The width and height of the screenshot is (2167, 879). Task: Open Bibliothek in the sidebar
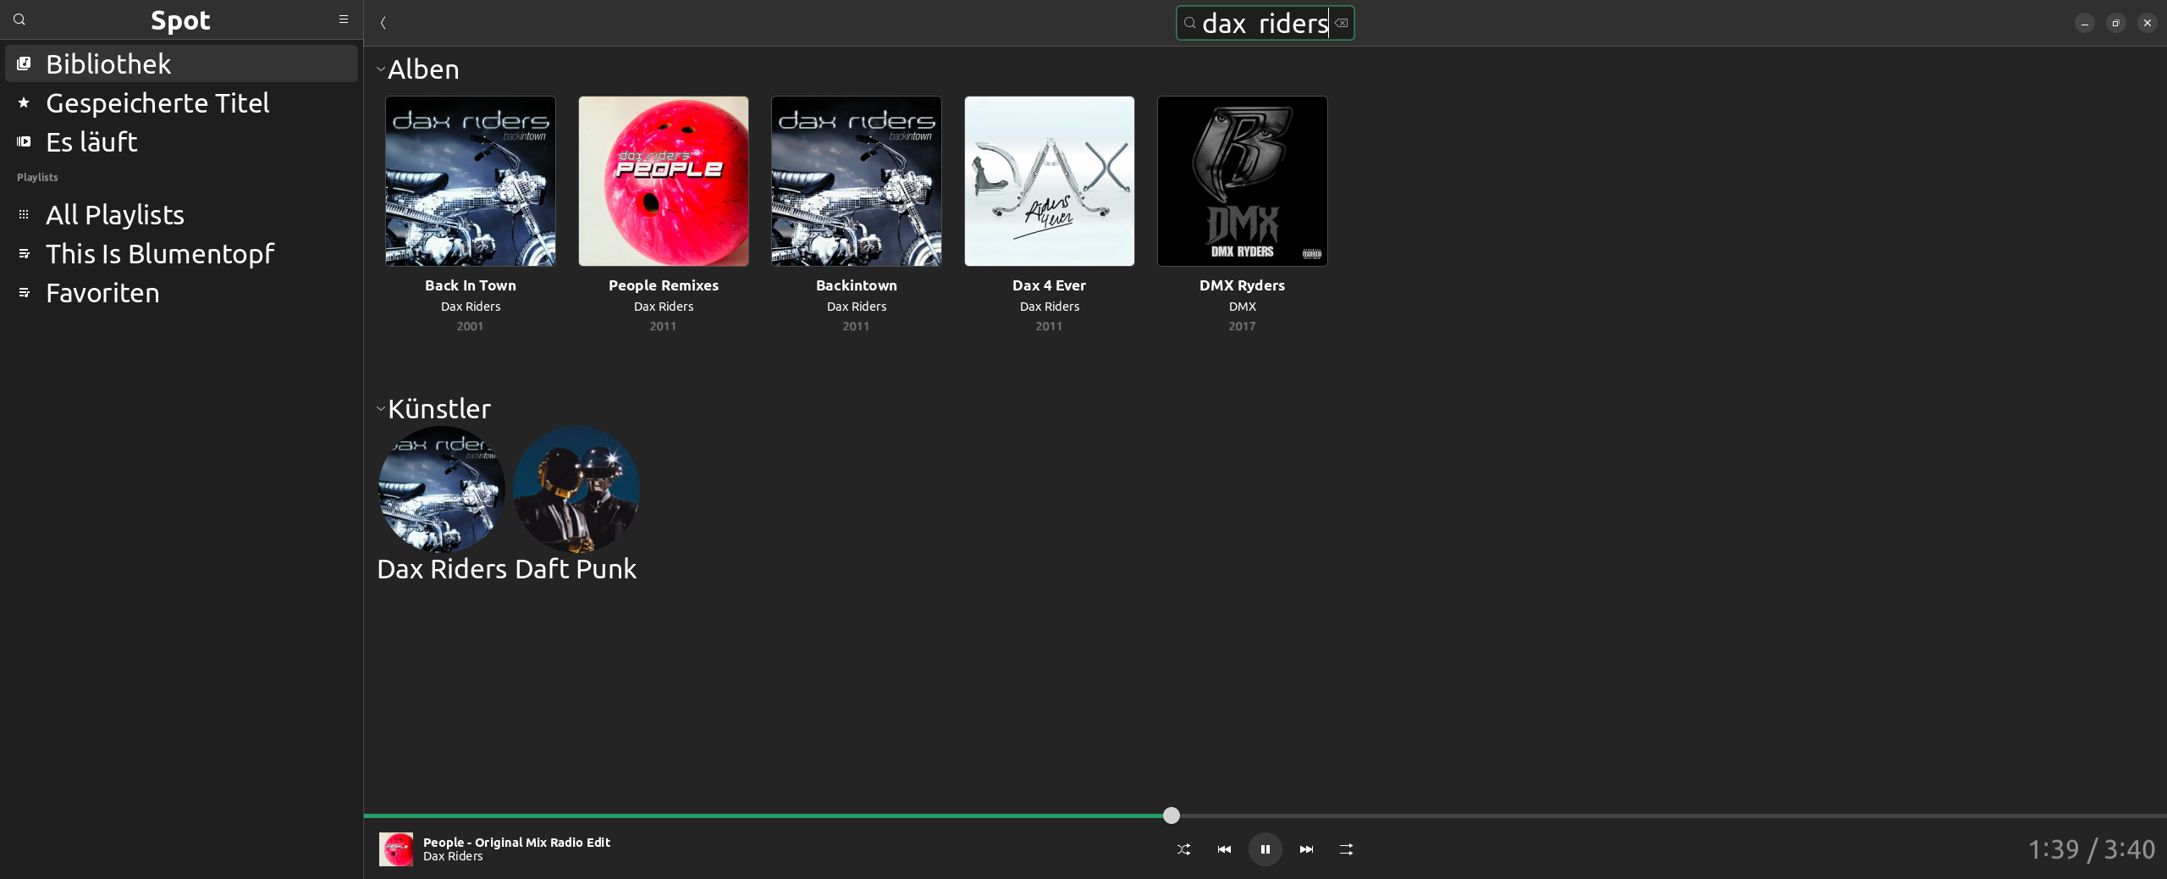click(x=181, y=64)
